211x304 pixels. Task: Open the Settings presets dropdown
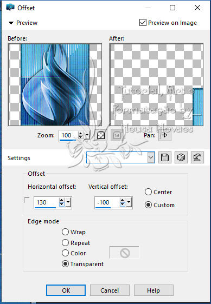(151, 157)
